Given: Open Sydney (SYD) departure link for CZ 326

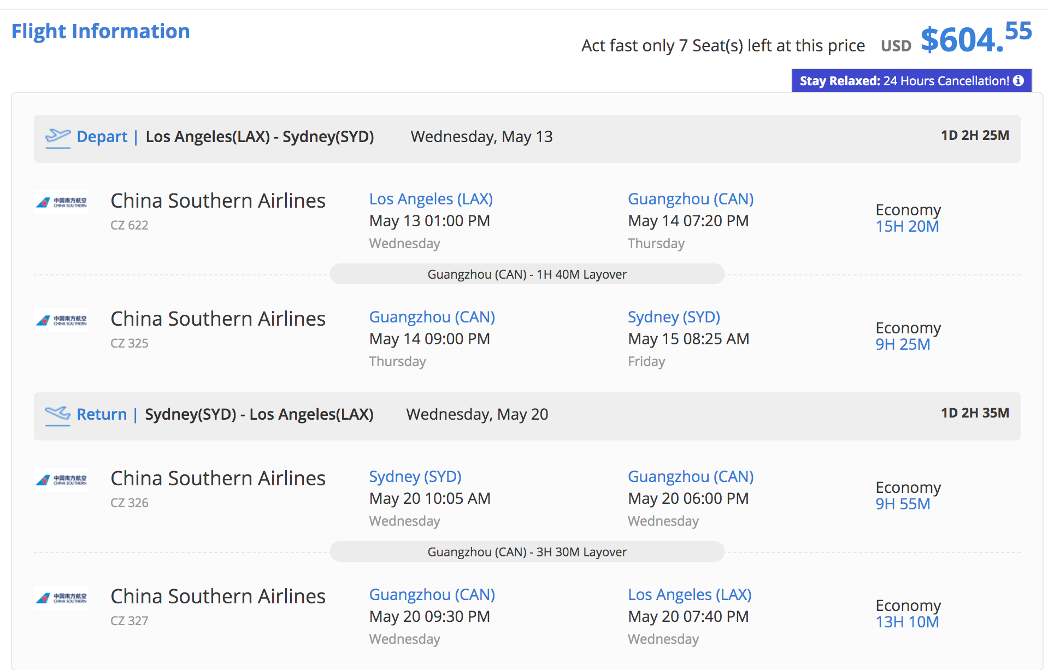Looking at the screenshot, I should [415, 477].
